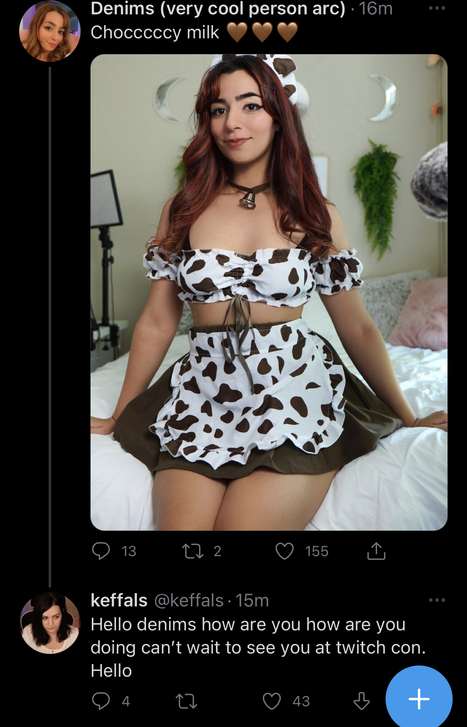Viewport: 467px width, 727px height.
Task: Open keffals' reply text to view thread
Action: 258,647
